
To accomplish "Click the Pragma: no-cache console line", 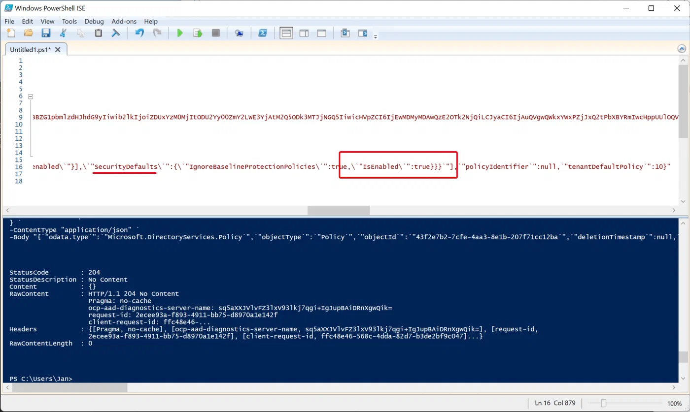I will [x=120, y=301].
